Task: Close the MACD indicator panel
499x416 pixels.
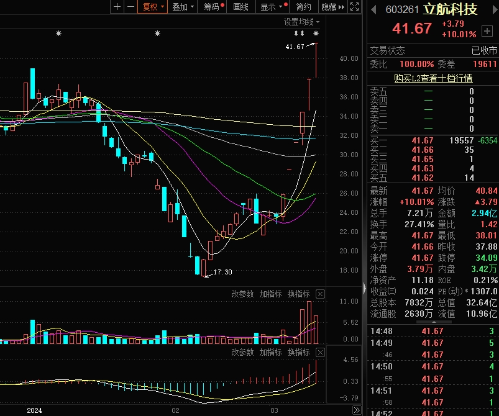Action: (320, 353)
